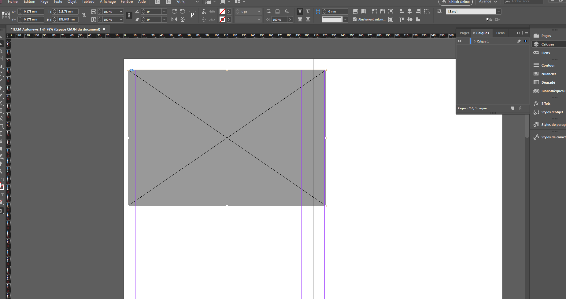Open the Objet menu
This screenshot has width=566, height=299.
coord(72,2)
